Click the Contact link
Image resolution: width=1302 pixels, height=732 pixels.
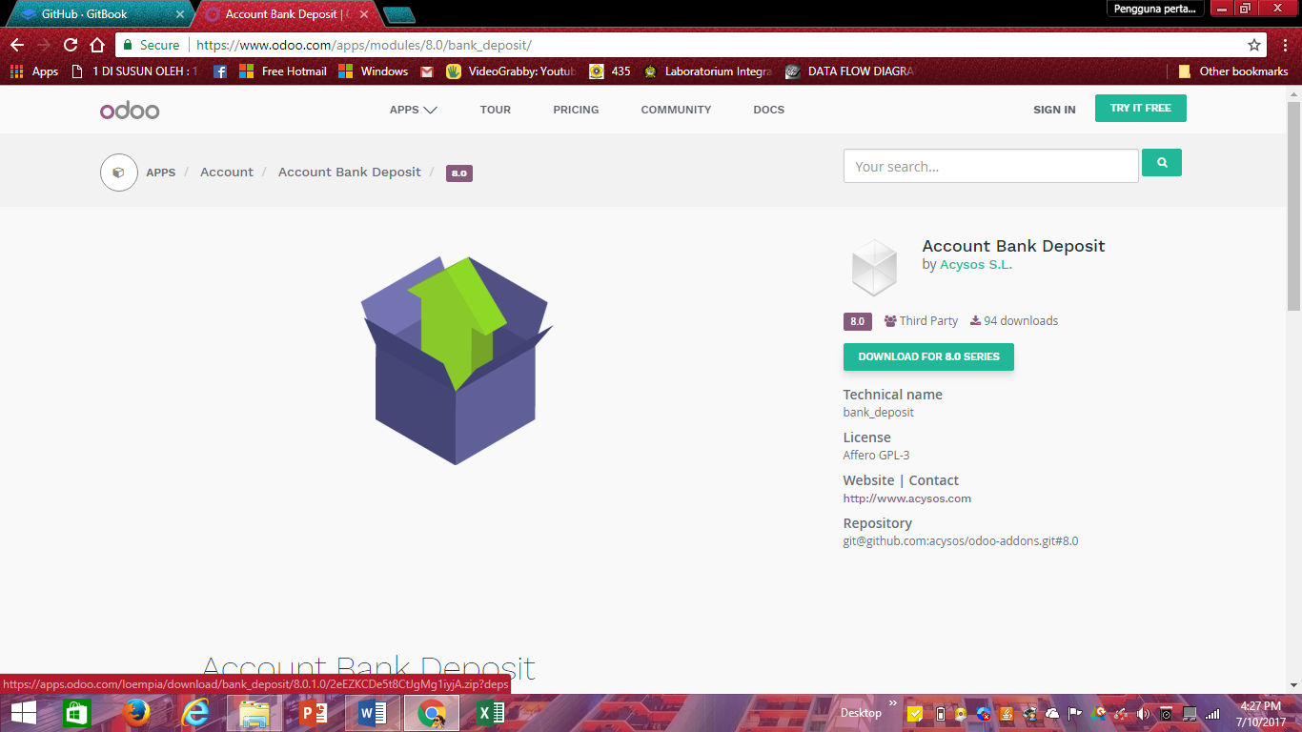pos(934,480)
